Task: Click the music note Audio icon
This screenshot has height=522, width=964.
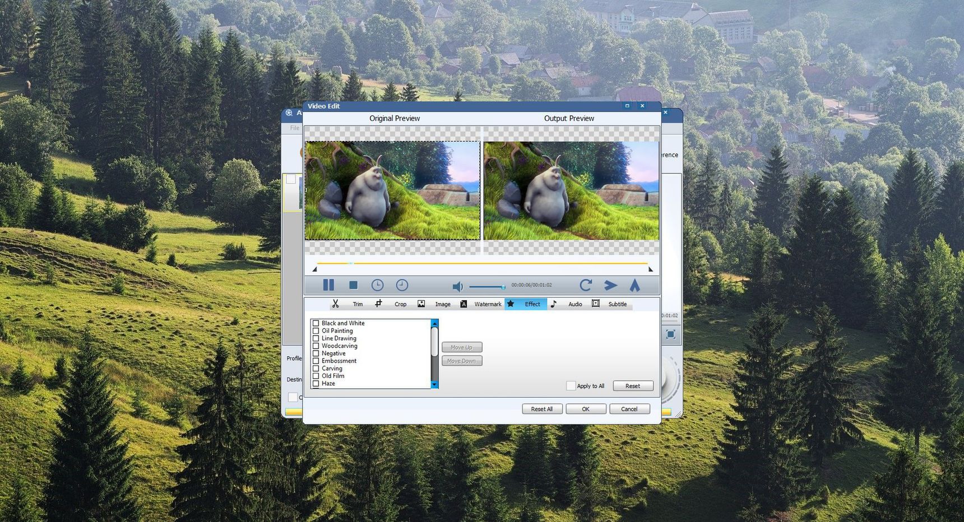Action: pos(553,304)
